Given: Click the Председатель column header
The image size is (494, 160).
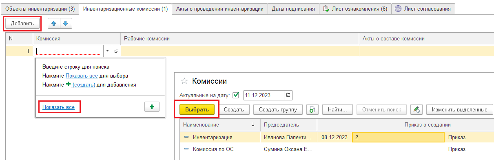Looking at the screenshot, I should pos(289,124).
